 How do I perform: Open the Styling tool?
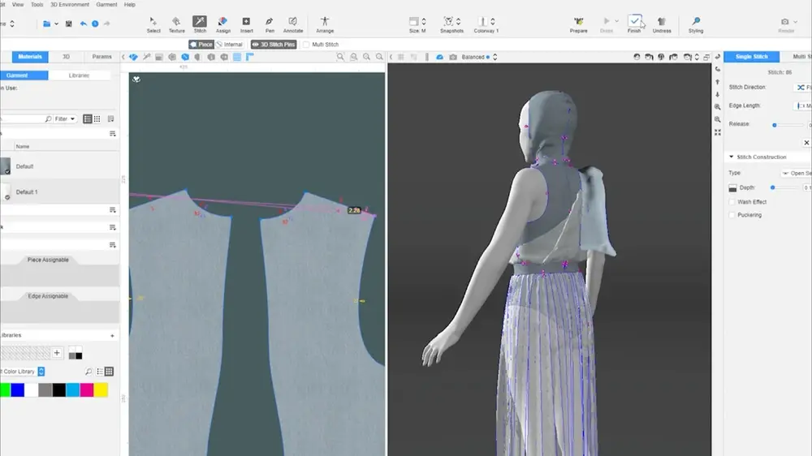click(696, 23)
